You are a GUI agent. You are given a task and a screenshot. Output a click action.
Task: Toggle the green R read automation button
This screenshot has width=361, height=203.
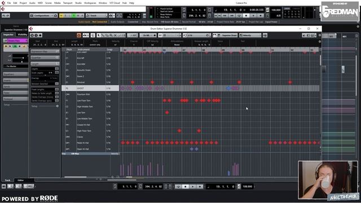click(74, 16)
